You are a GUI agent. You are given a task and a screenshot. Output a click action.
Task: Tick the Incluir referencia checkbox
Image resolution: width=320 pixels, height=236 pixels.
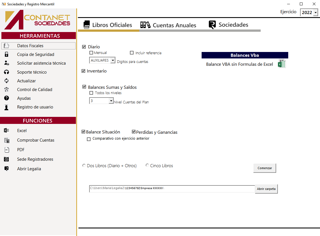pyautogui.click(x=132, y=53)
